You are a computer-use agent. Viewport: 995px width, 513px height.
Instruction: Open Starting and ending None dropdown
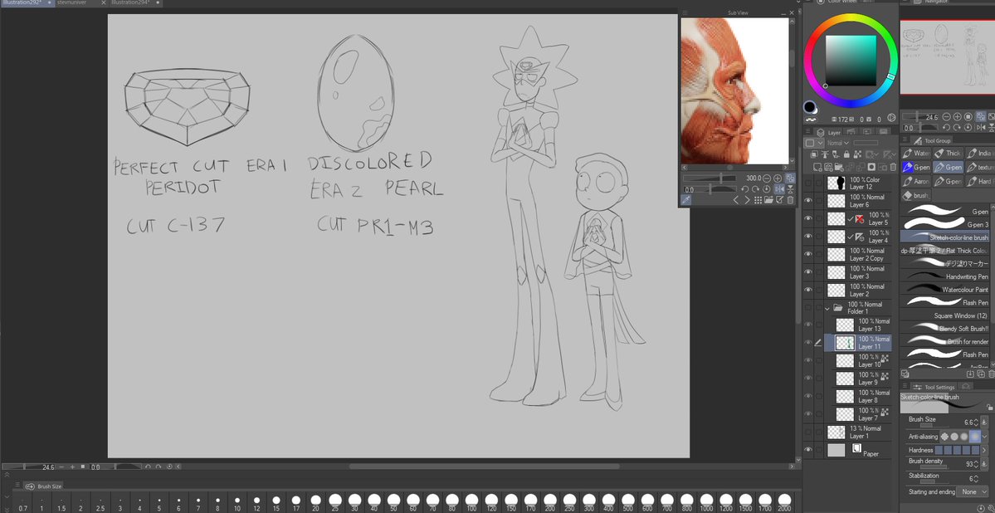(x=972, y=492)
